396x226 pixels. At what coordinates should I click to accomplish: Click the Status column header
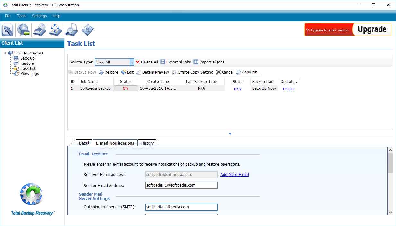[126, 82]
